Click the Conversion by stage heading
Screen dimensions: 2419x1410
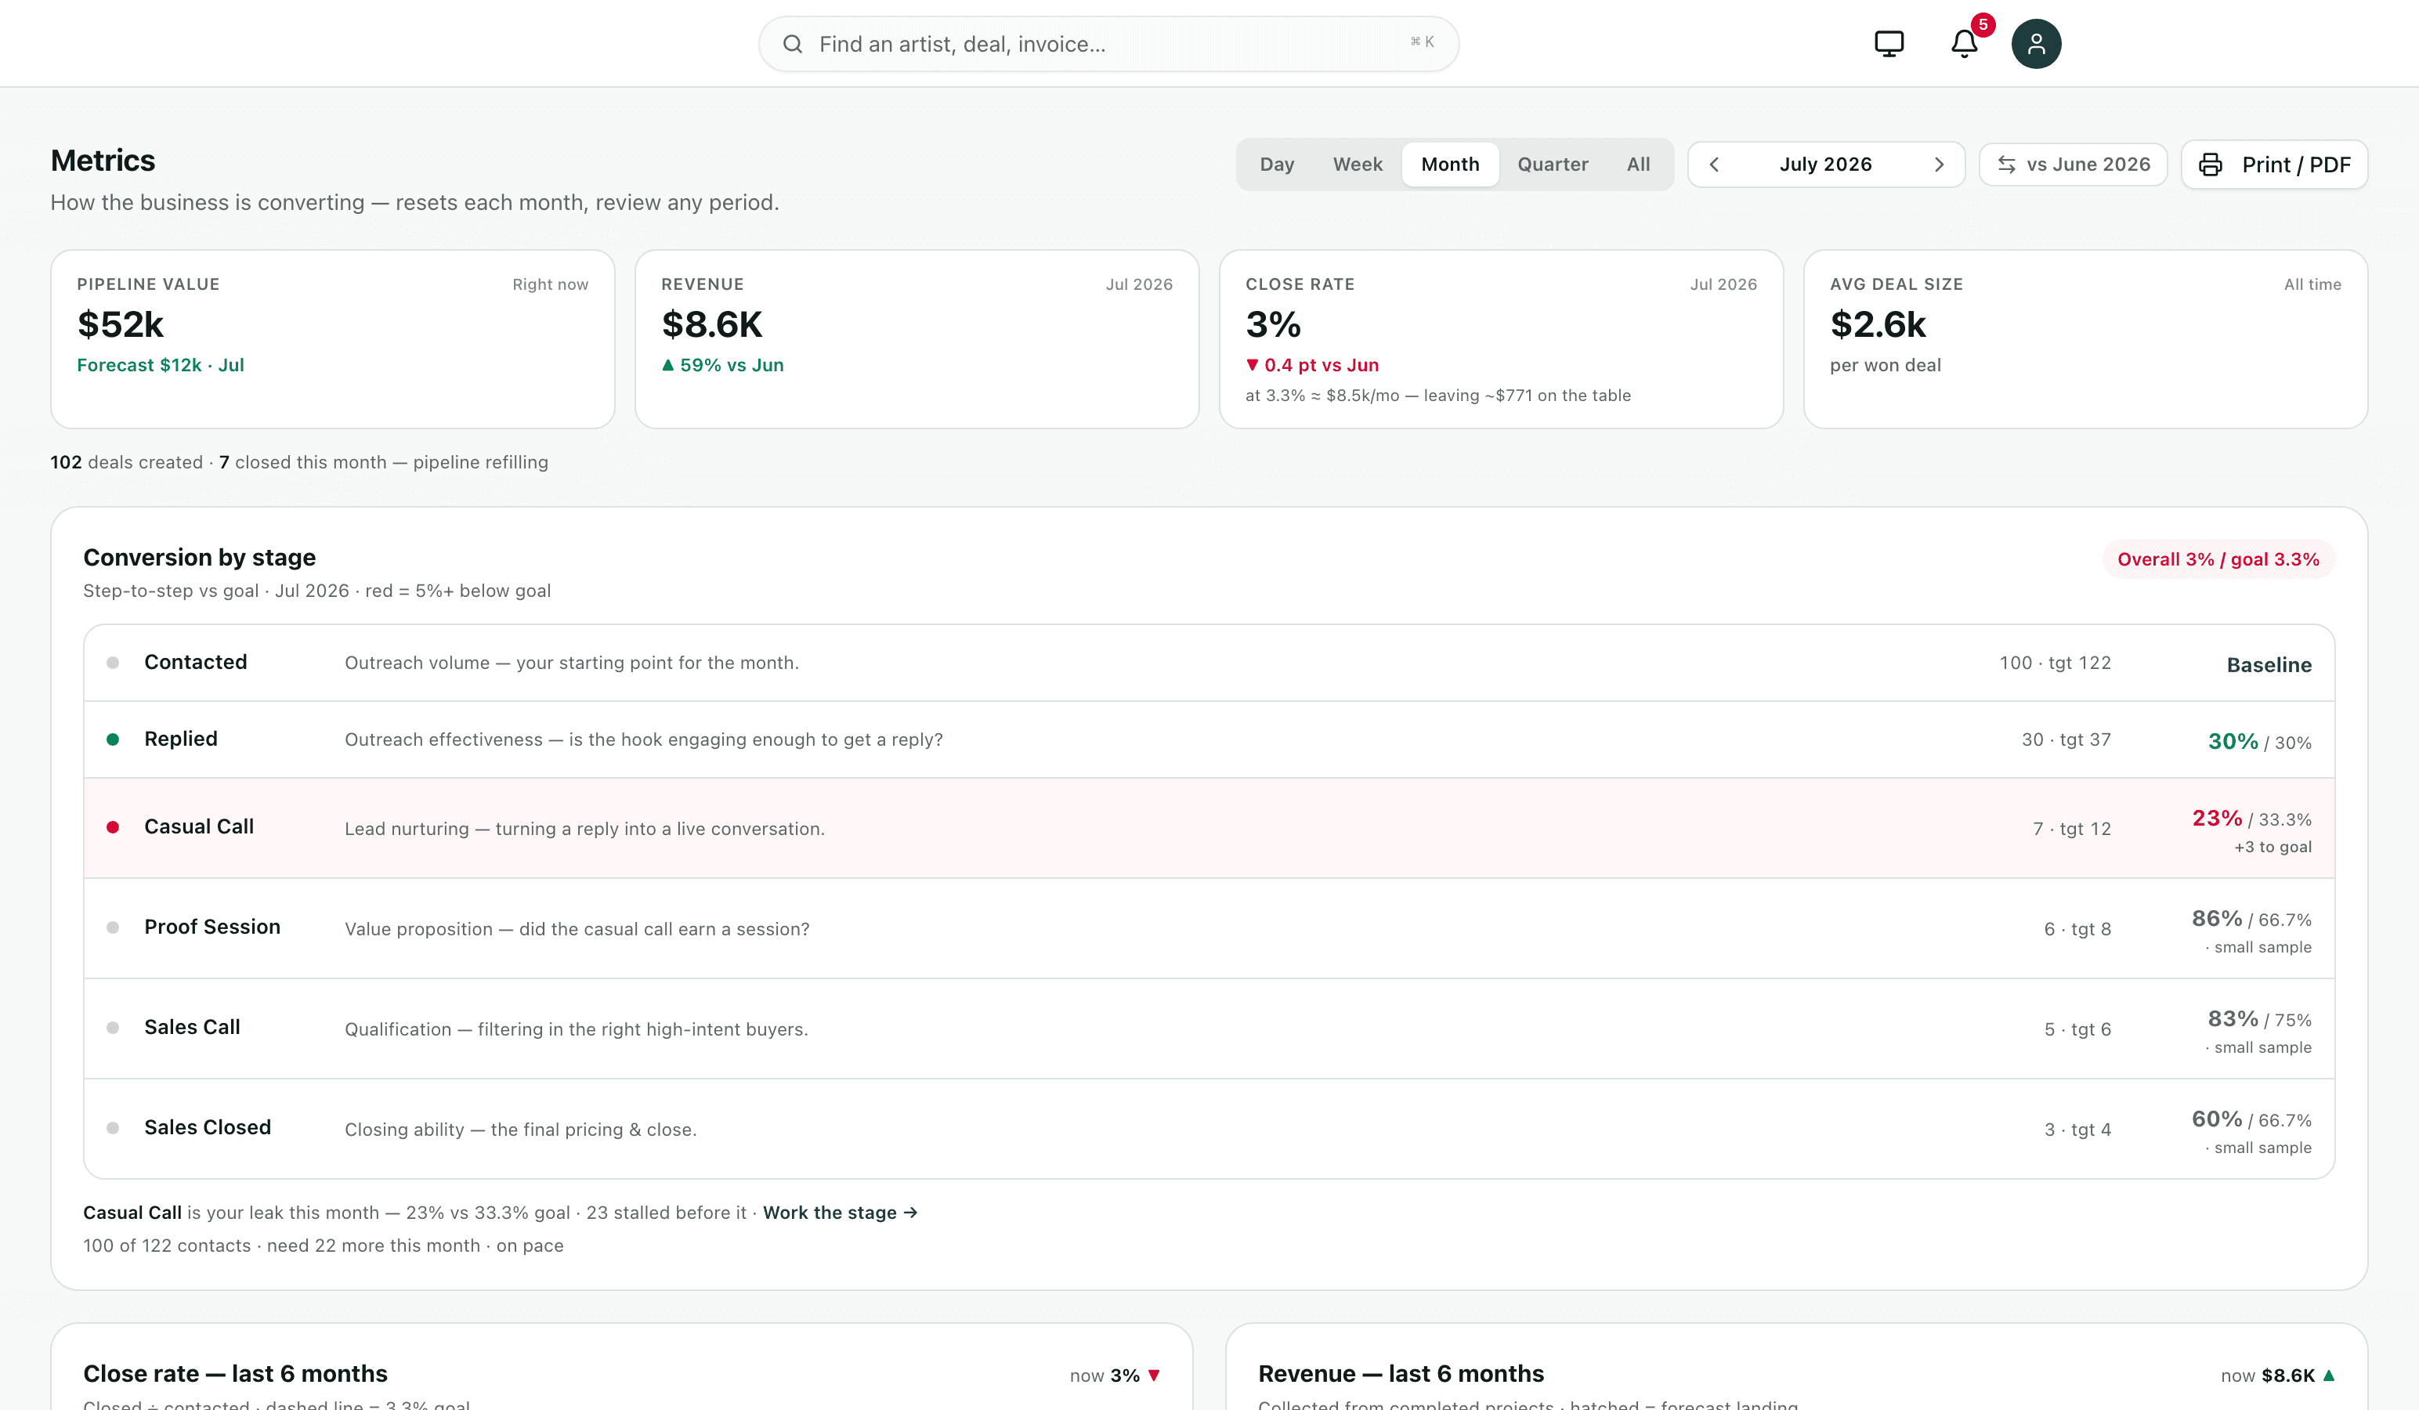click(200, 558)
